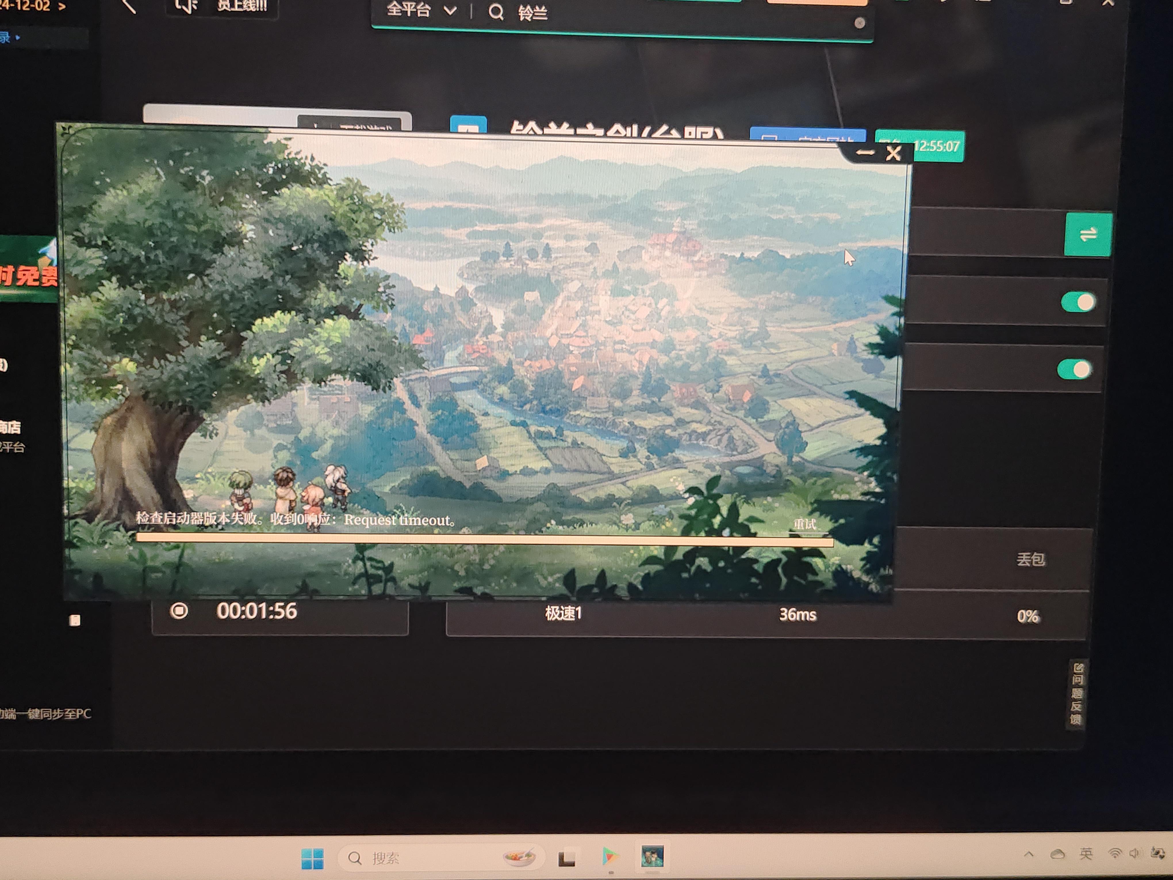Click the 0% packet loss value
The image size is (1173, 880).
click(1028, 616)
